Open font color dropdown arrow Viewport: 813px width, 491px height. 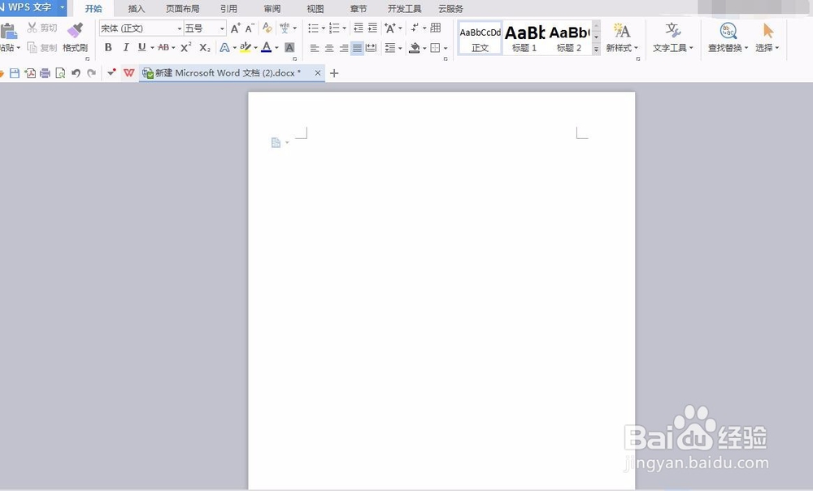(x=277, y=48)
